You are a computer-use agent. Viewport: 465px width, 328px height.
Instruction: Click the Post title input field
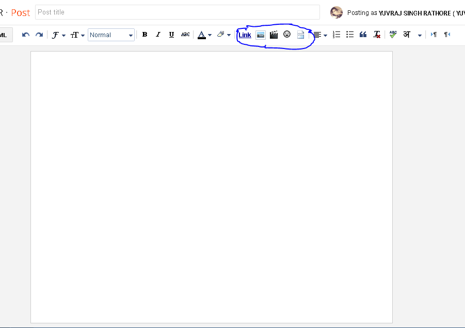tap(178, 12)
